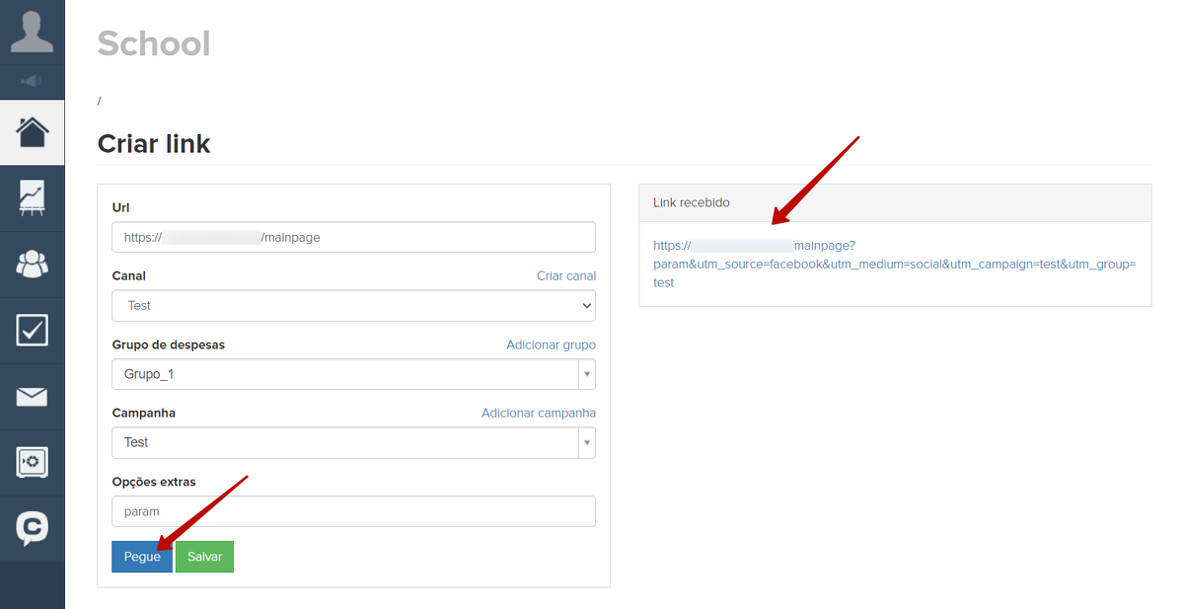Open the Campanha dropdown arrow
The image size is (1183, 609).
(x=587, y=443)
